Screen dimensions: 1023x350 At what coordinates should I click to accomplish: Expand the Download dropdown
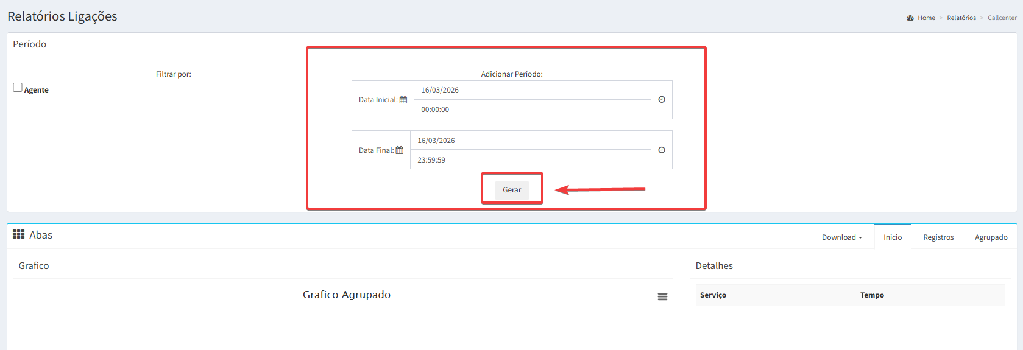(841, 237)
